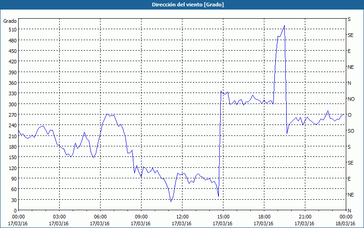
Task: Select the "E" compass label at 450 level
Action: [x=349, y=51]
